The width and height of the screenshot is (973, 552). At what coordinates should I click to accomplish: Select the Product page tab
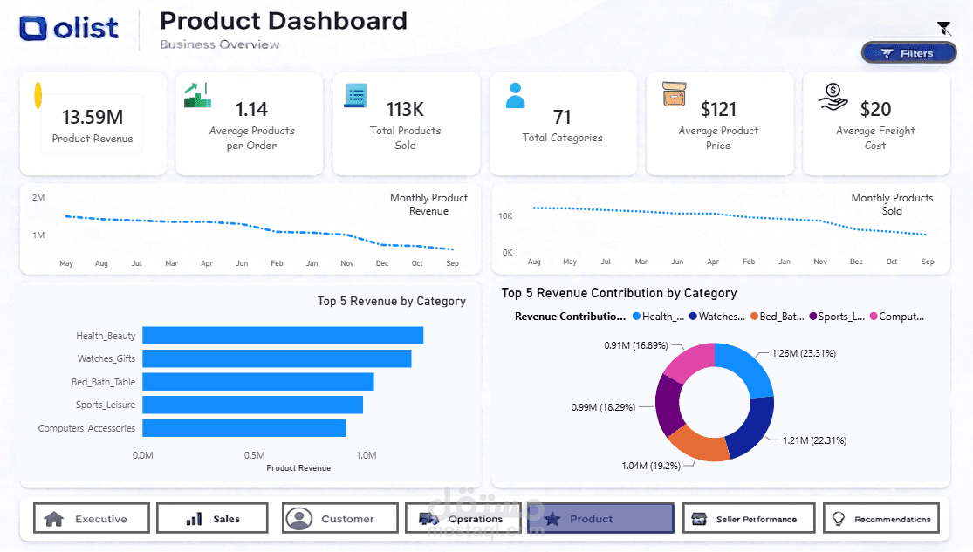[x=600, y=519]
